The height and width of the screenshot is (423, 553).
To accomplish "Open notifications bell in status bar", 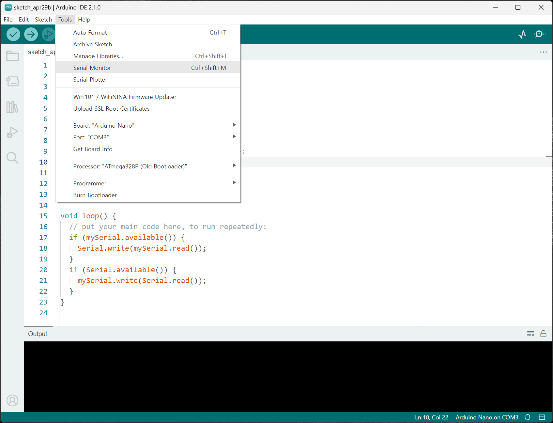I will tap(528, 417).
